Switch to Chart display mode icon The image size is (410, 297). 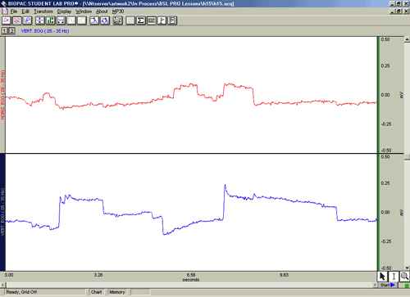click(x=6, y=20)
